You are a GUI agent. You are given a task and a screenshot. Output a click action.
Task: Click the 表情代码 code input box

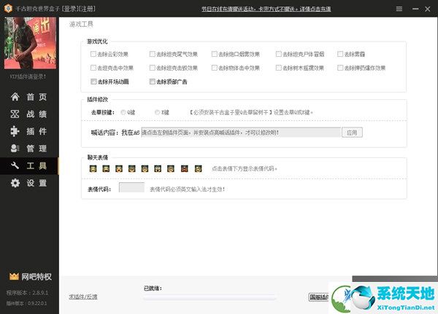131,188
